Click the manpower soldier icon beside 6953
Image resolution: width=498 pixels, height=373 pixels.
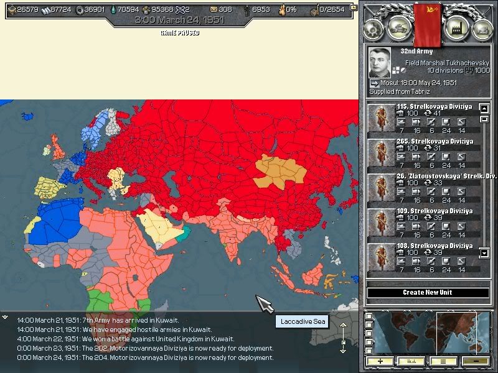[247, 11]
